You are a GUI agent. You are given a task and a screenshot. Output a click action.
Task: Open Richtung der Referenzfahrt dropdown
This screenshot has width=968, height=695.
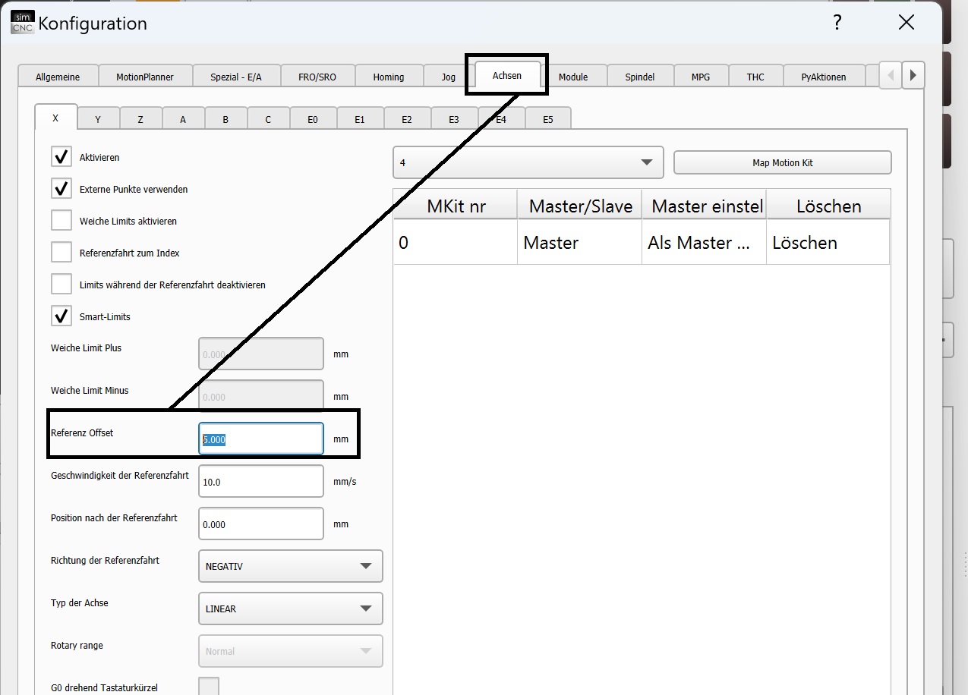point(290,566)
